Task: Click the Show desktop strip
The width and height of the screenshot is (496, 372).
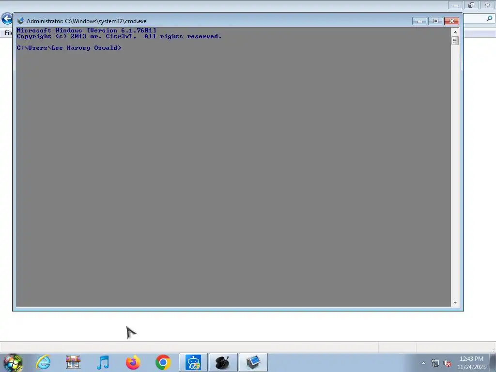Action: click(x=493, y=362)
